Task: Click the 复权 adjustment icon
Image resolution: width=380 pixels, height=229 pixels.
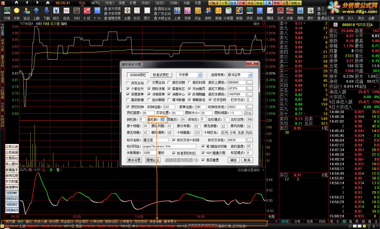Action: 311,13
